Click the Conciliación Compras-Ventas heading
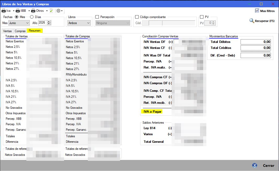Screen dimensions: 279x171 (x=160, y=36)
